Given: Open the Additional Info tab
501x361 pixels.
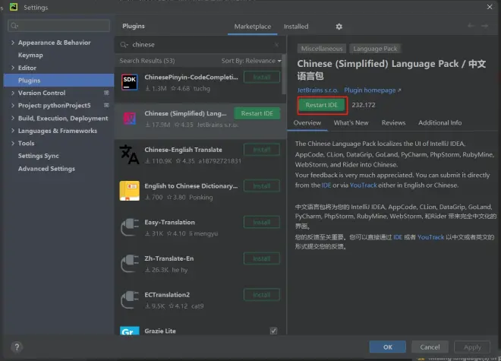Looking at the screenshot, I should coord(440,123).
